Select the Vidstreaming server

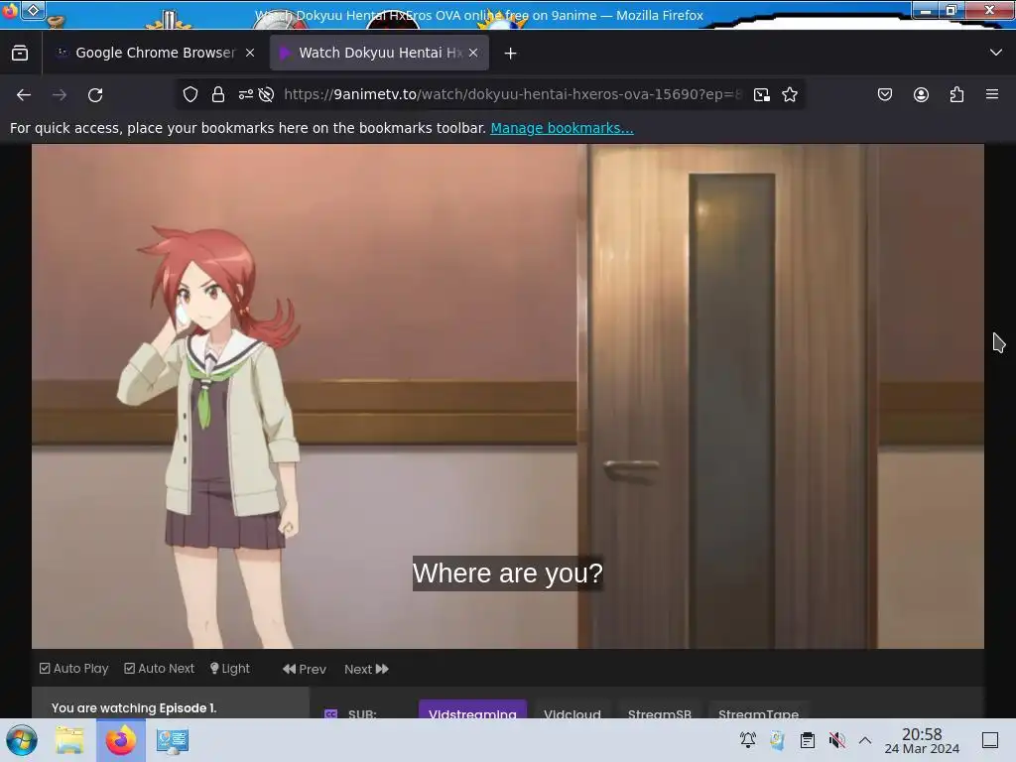(x=472, y=708)
